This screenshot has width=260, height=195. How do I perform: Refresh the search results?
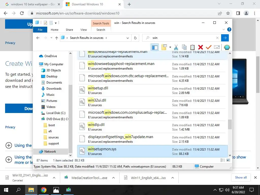point(135,38)
